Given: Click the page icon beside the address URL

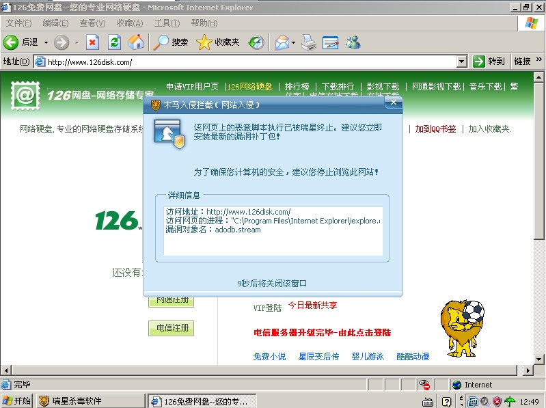Looking at the screenshot, I should [40, 62].
